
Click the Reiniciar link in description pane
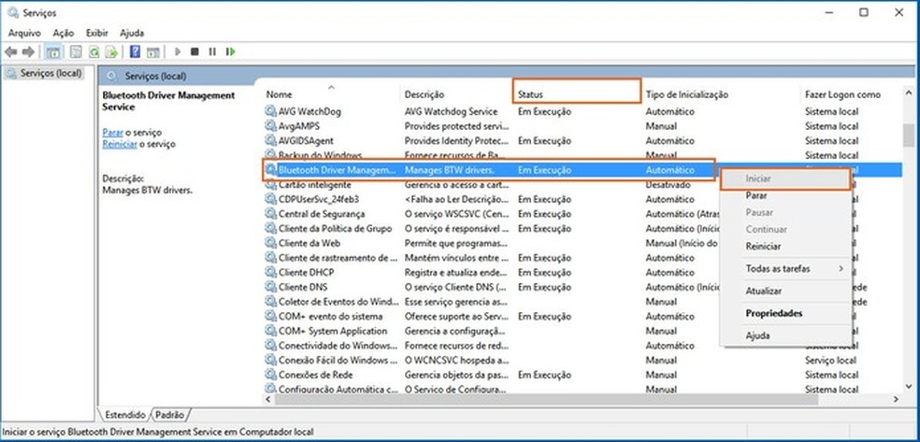(x=120, y=144)
